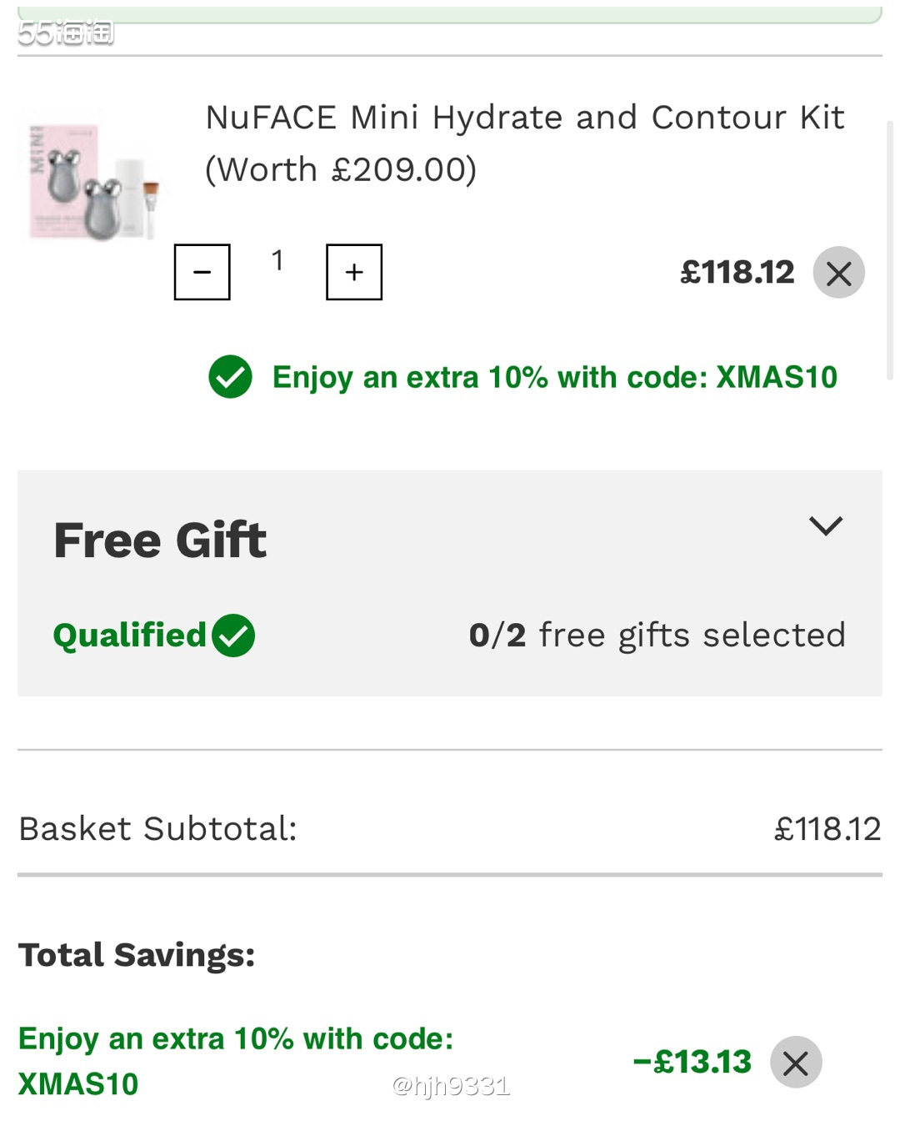Click the Total Savings heading
The height and width of the screenshot is (1126, 900).
[x=137, y=955]
